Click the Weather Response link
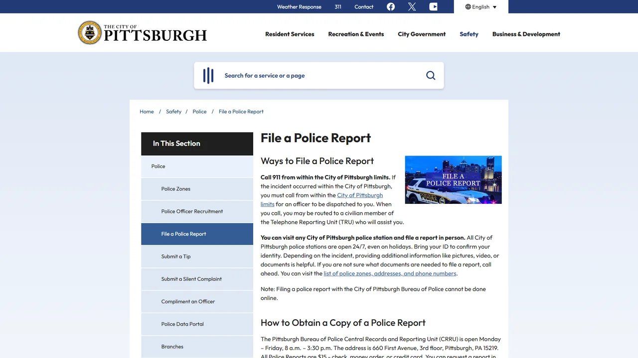 pyautogui.click(x=299, y=7)
